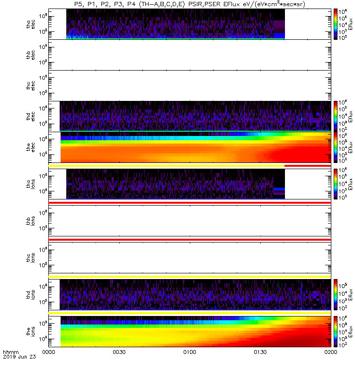Click inside the empty thc elec panel

pyautogui.click(x=190, y=86)
